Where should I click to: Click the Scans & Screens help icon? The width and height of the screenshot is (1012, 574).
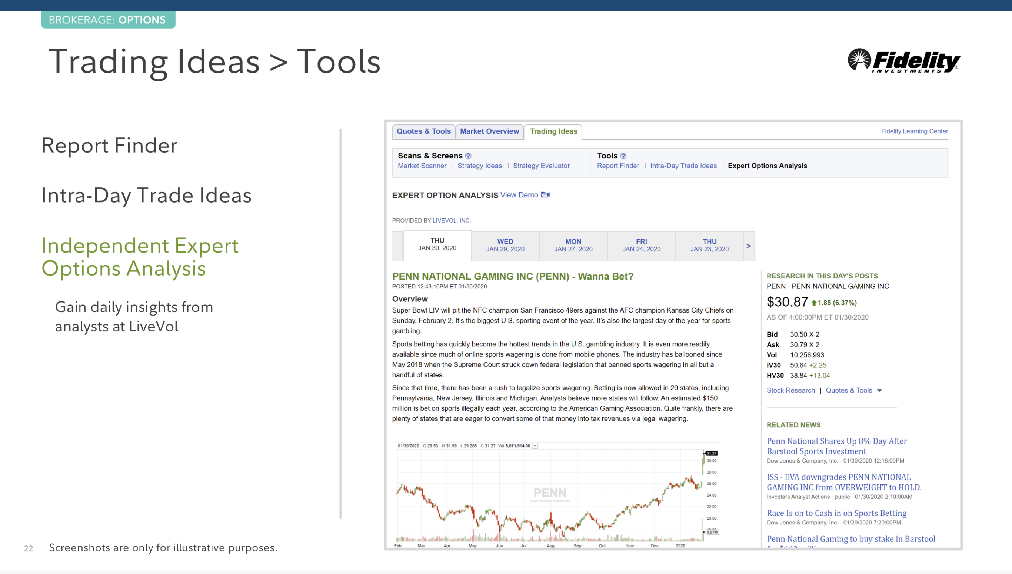pos(468,156)
